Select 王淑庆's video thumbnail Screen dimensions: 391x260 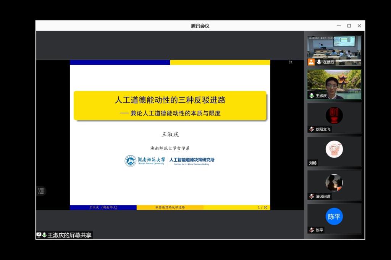coord(334,84)
